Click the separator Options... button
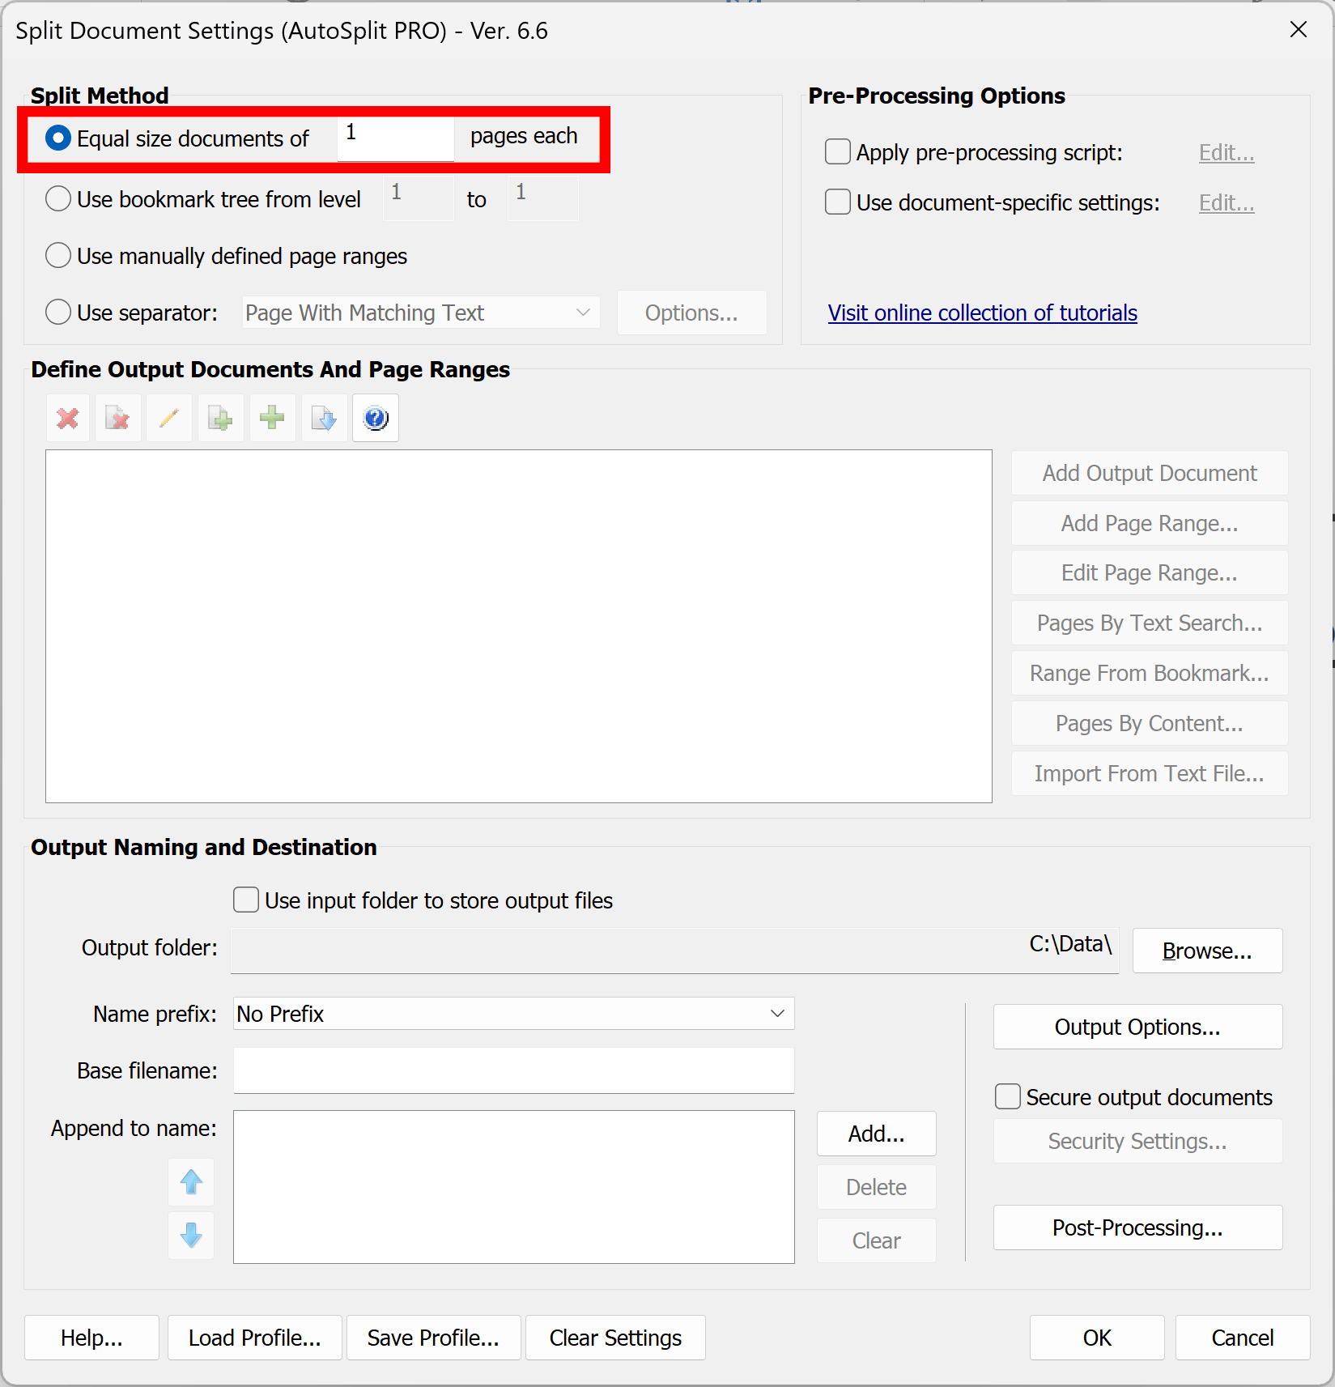 [x=691, y=313]
